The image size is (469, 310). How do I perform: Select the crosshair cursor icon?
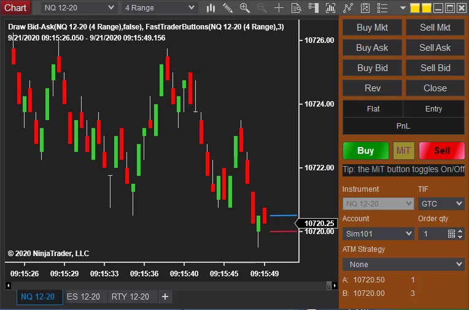tap(279, 8)
